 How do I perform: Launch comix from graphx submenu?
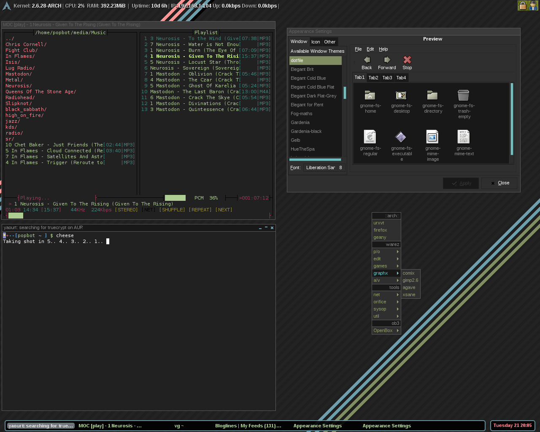pyautogui.click(x=410, y=273)
